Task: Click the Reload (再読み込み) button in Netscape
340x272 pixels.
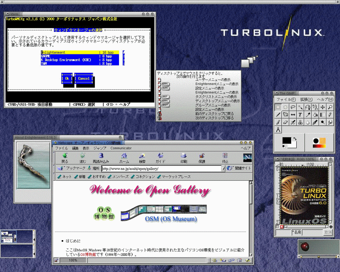Action: 101,158
